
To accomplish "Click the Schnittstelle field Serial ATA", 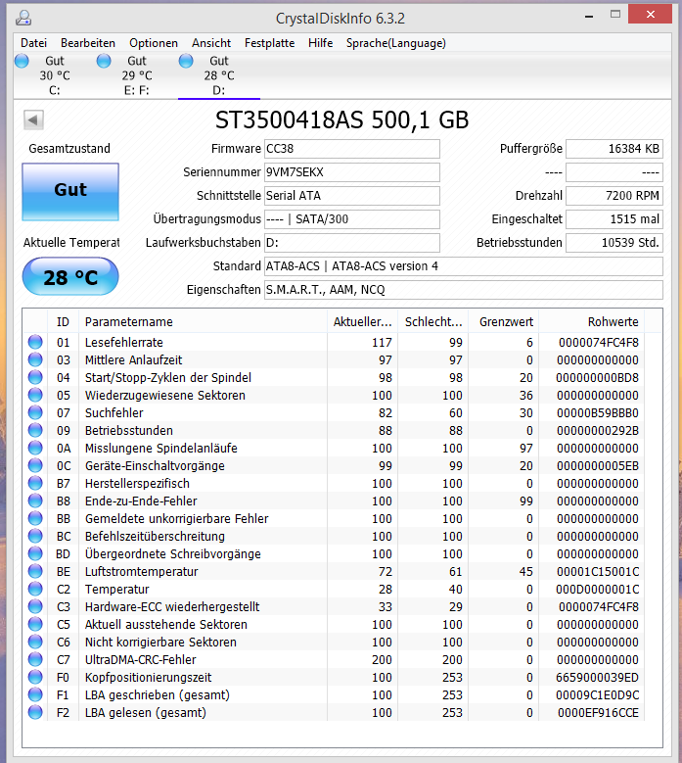I will [352, 196].
